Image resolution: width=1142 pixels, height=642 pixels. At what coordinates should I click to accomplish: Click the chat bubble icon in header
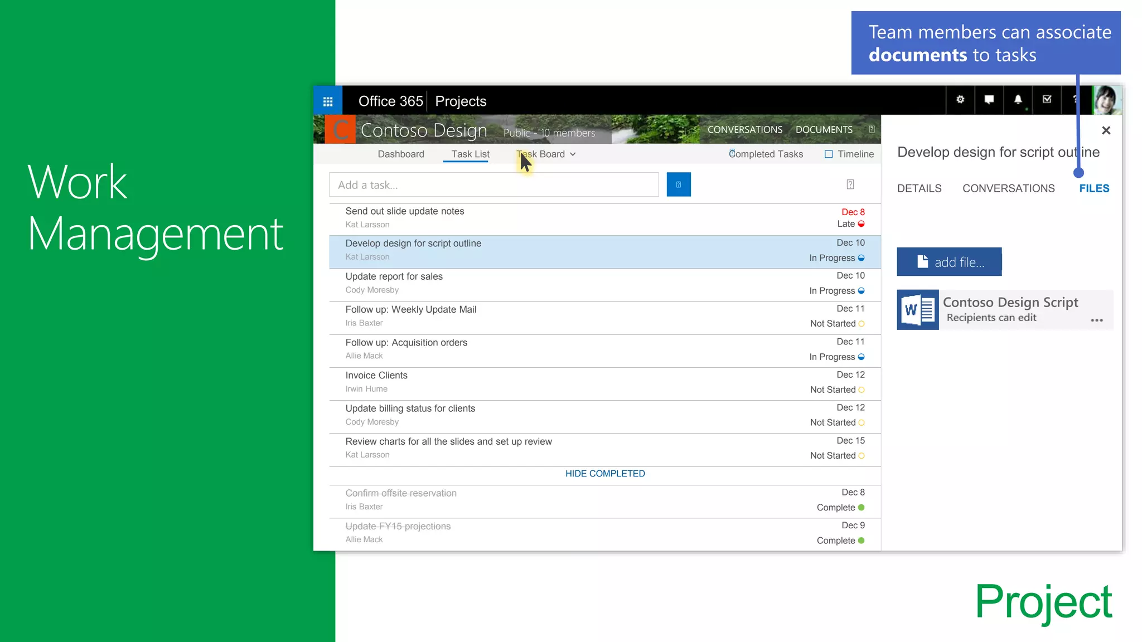pyautogui.click(x=989, y=100)
